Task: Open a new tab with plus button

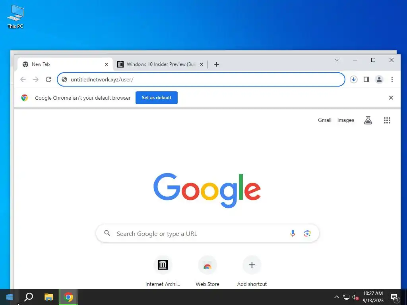Action: [x=217, y=64]
